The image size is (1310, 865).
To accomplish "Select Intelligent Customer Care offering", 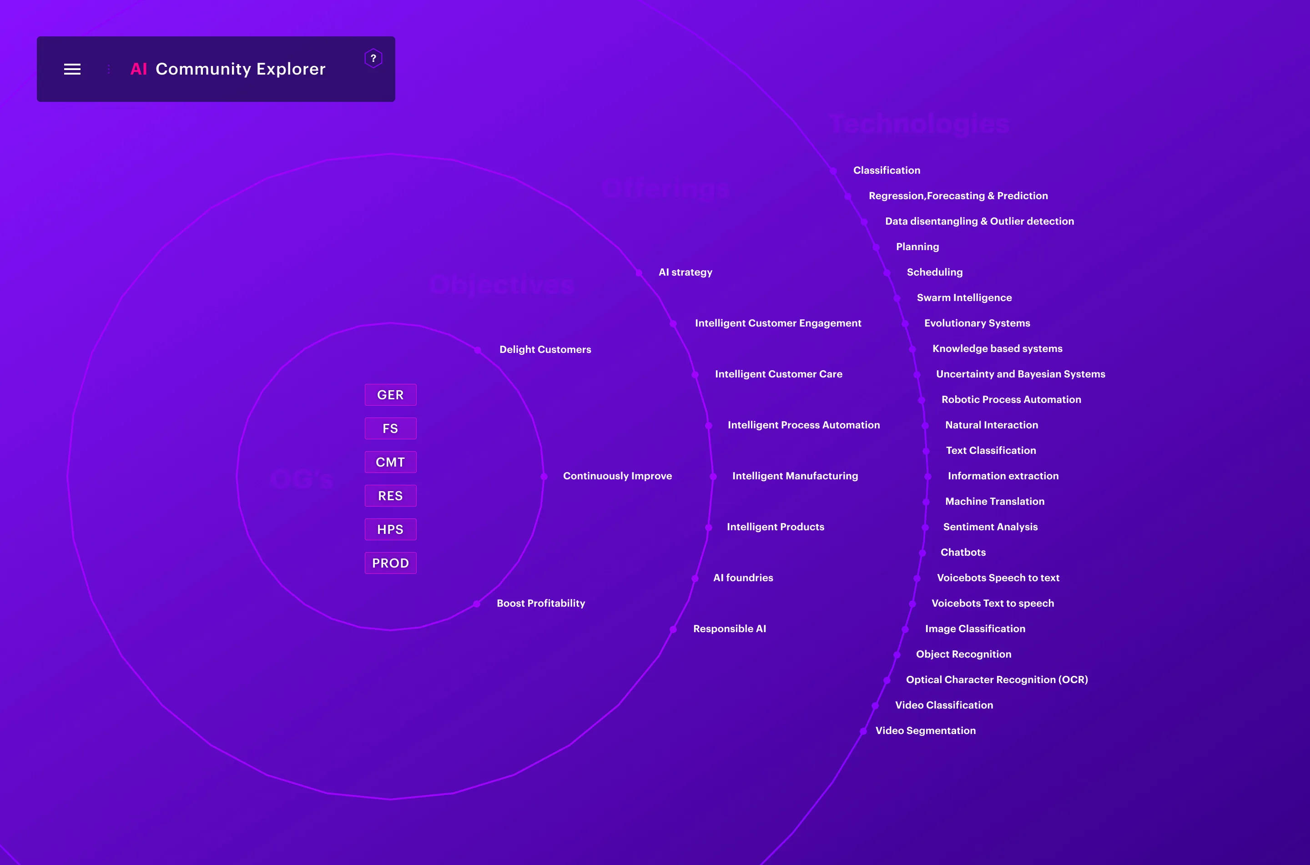I will [778, 374].
